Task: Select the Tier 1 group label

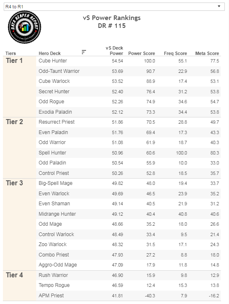Action: 14,61
